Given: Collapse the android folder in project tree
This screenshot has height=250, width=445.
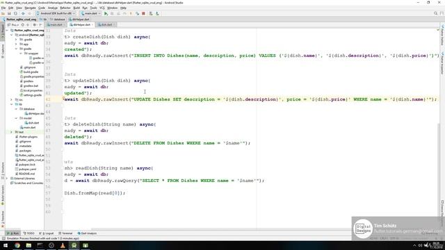Looking at the screenshot, I should (12, 35).
